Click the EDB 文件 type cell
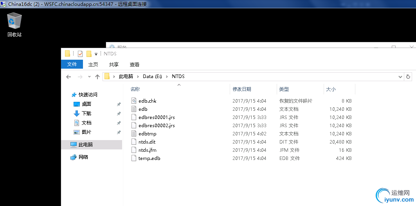 [x=290, y=158]
